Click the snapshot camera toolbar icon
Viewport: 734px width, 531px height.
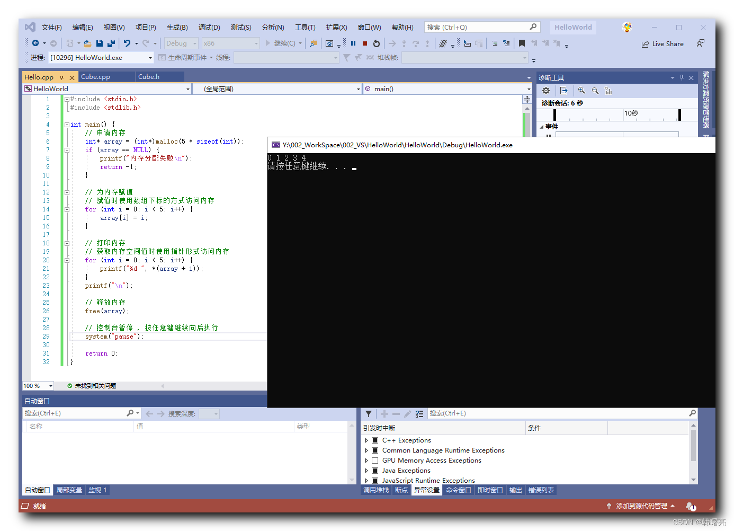pos(329,43)
